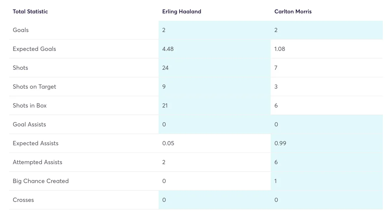Select the "Expected Assists" row label
The height and width of the screenshot is (215, 390).
click(x=36, y=143)
